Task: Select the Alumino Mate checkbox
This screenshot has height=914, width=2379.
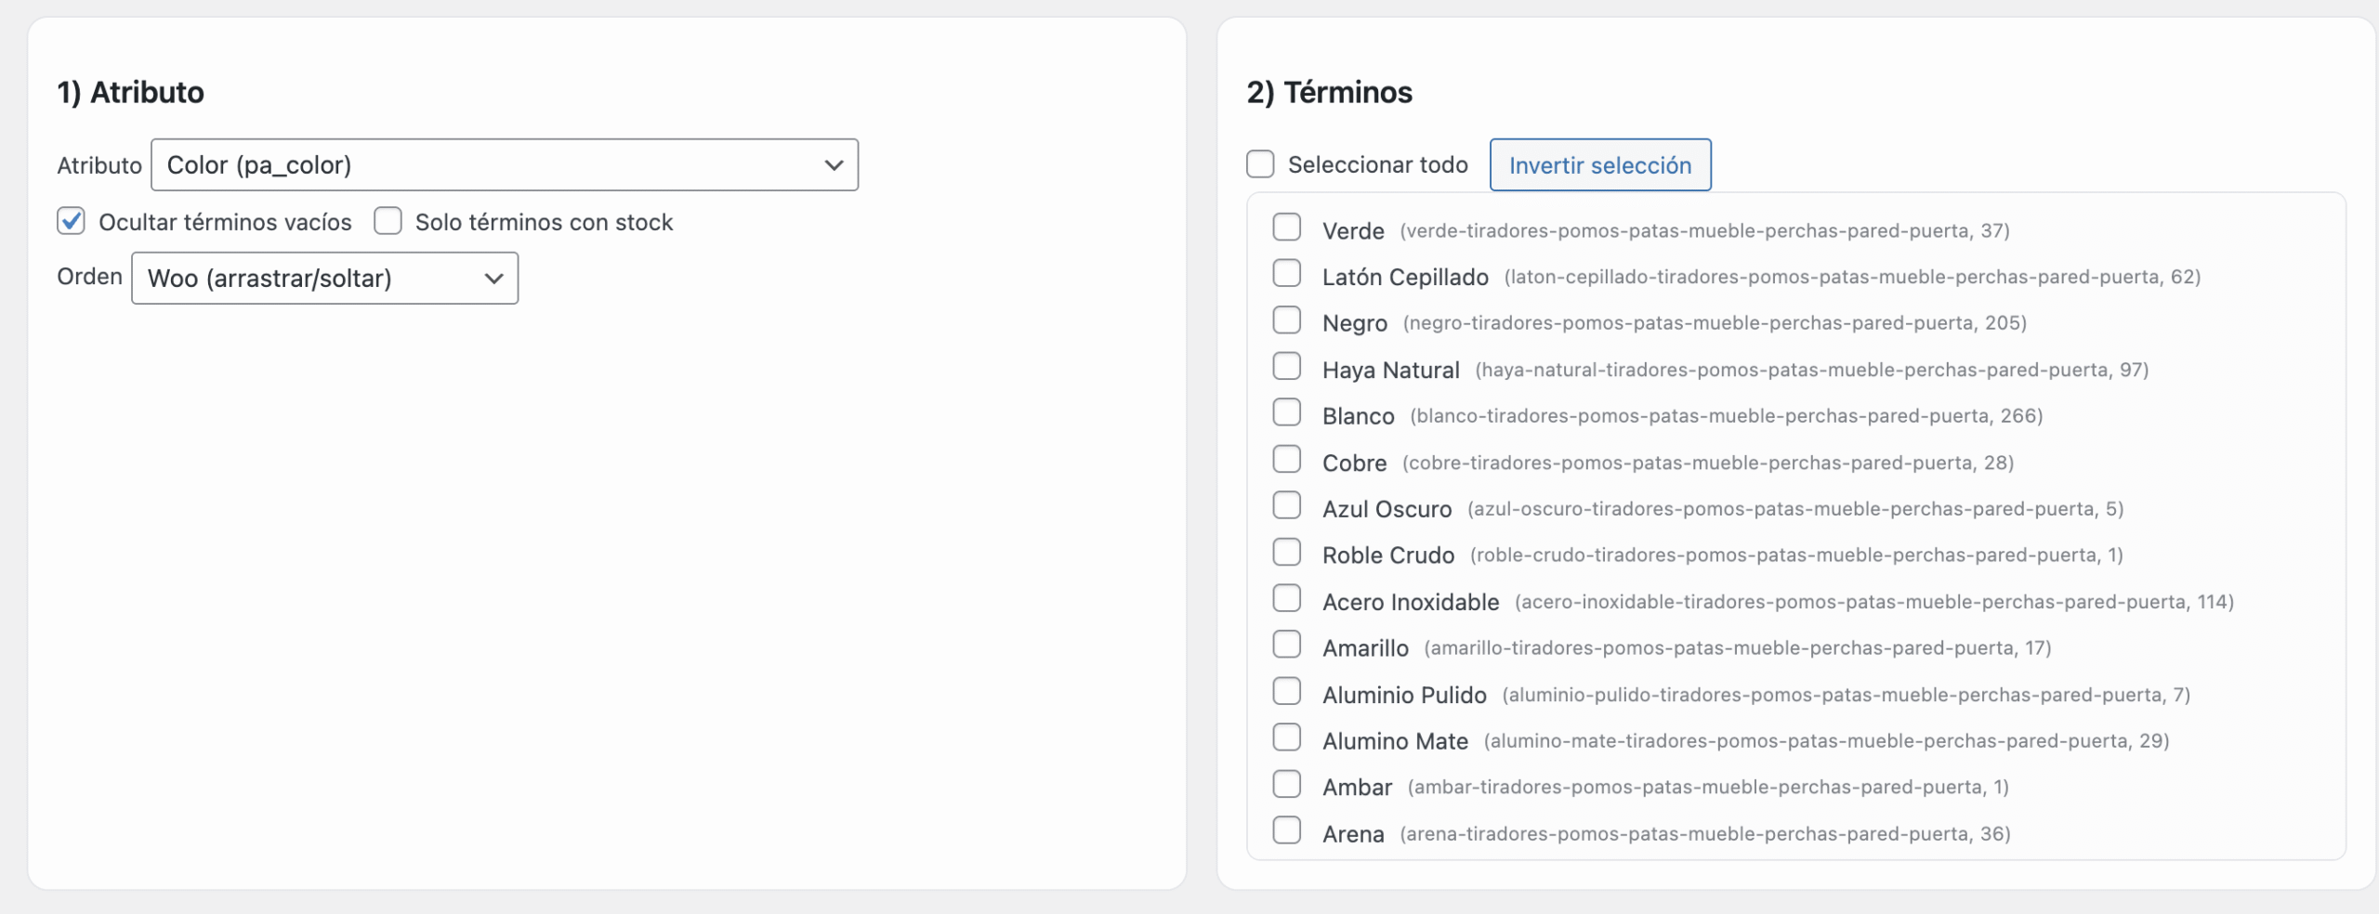Action: [1287, 738]
